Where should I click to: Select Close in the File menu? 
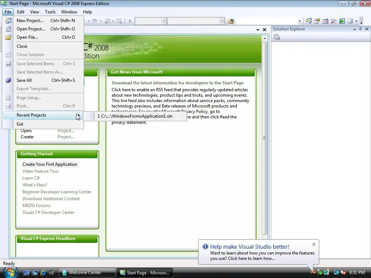coord(43,46)
